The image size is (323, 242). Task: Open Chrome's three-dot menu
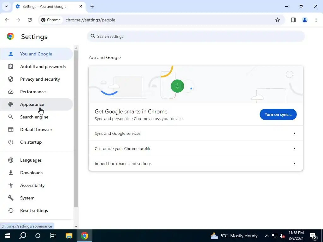coord(316,20)
